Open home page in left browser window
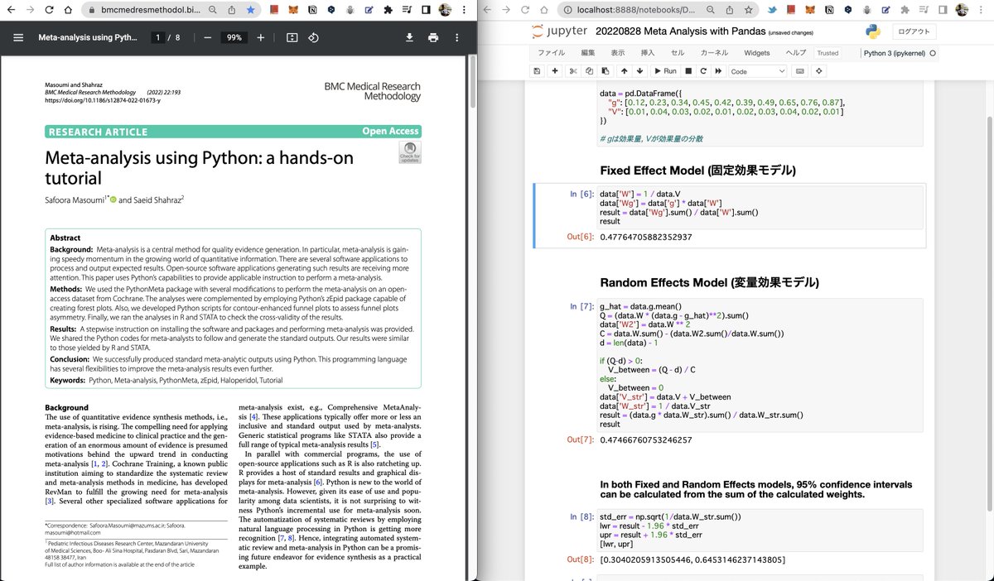Image resolution: width=994 pixels, height=581 pixels. 68,10
